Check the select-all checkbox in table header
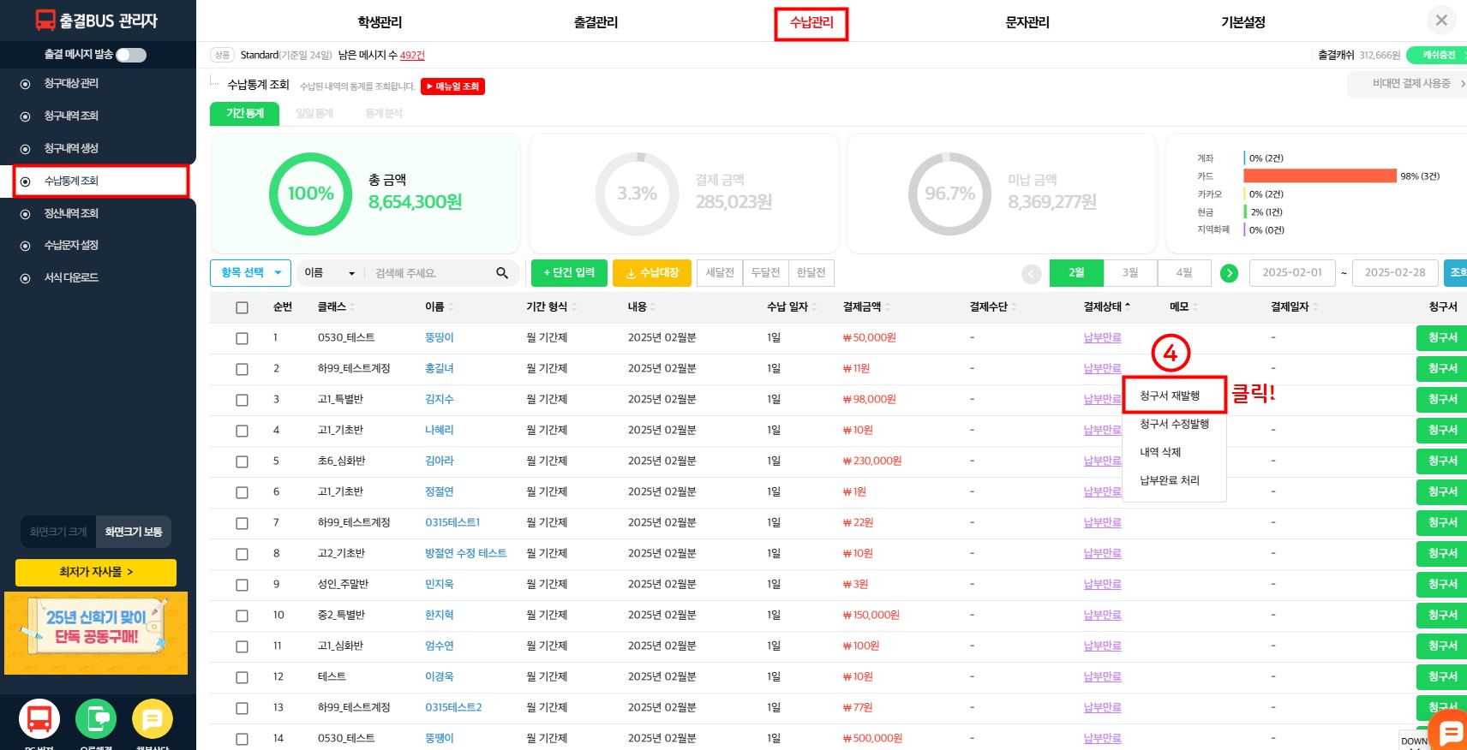1467x750 pixels. pyautogui.click(x=242, y=307)
